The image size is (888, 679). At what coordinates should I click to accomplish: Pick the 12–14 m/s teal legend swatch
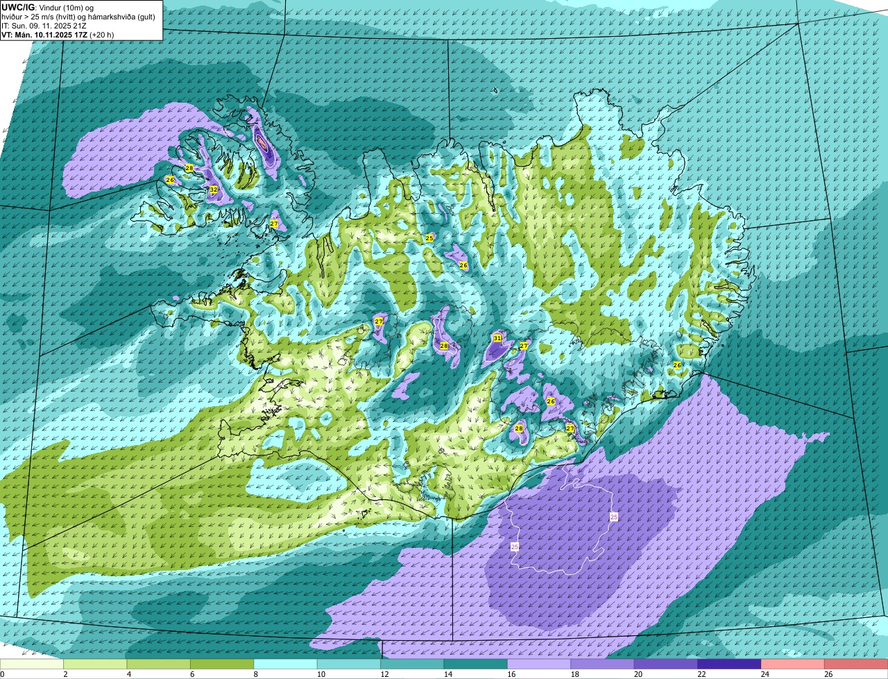tap(412, 664)
